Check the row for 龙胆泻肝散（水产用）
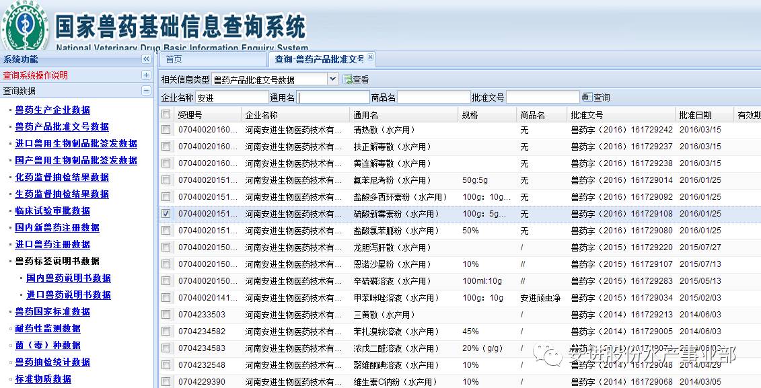The height and width of the screenshot is (388, 761). tap(166, 247)
